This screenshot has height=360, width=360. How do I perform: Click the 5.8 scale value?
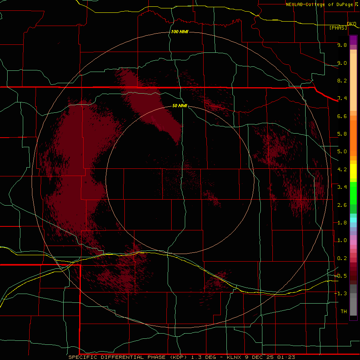(x=342, y=134)
